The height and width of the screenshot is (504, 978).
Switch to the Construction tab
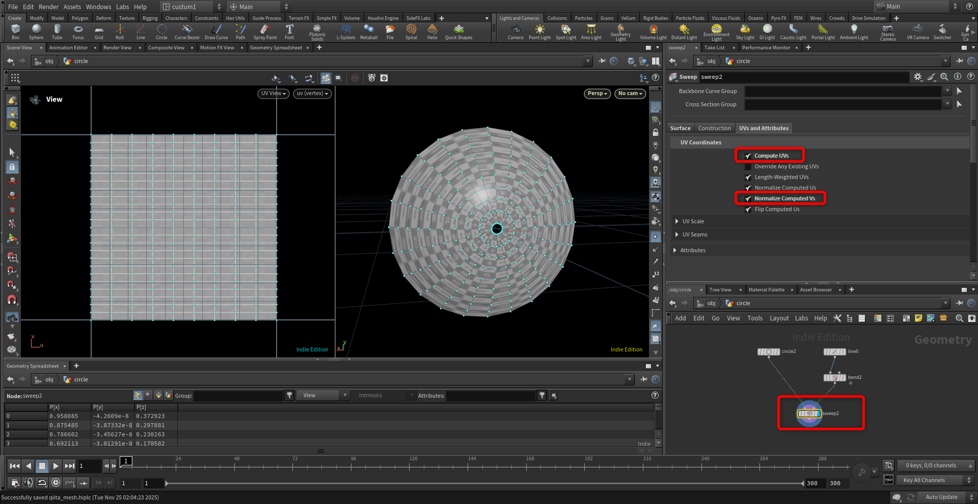pyautogui.click(x=714, y=128)
